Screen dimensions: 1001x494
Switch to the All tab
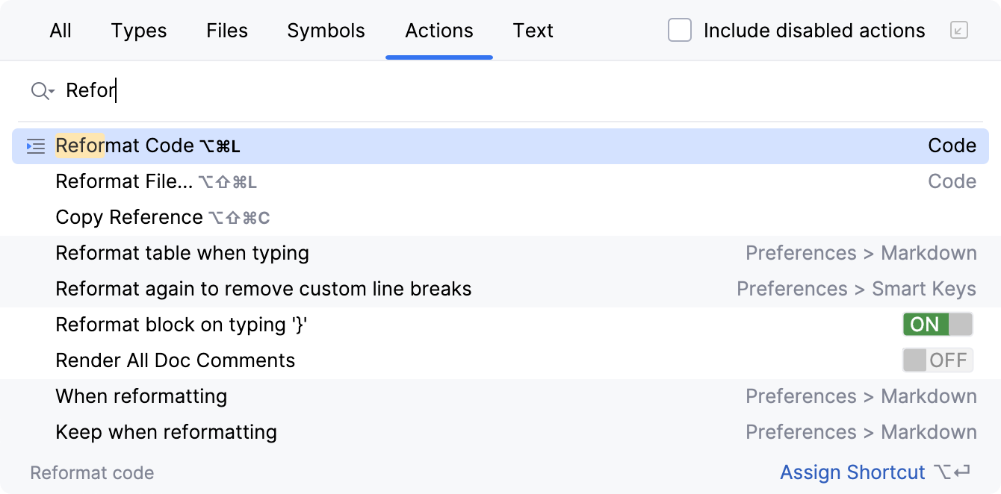tap(61, 31)
